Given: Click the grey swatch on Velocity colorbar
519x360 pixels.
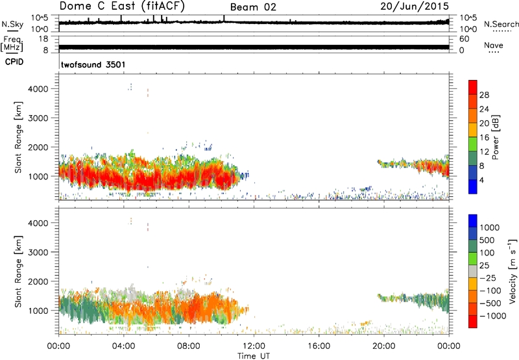Looking at the screenshot, I should click(x=473, y=272).
